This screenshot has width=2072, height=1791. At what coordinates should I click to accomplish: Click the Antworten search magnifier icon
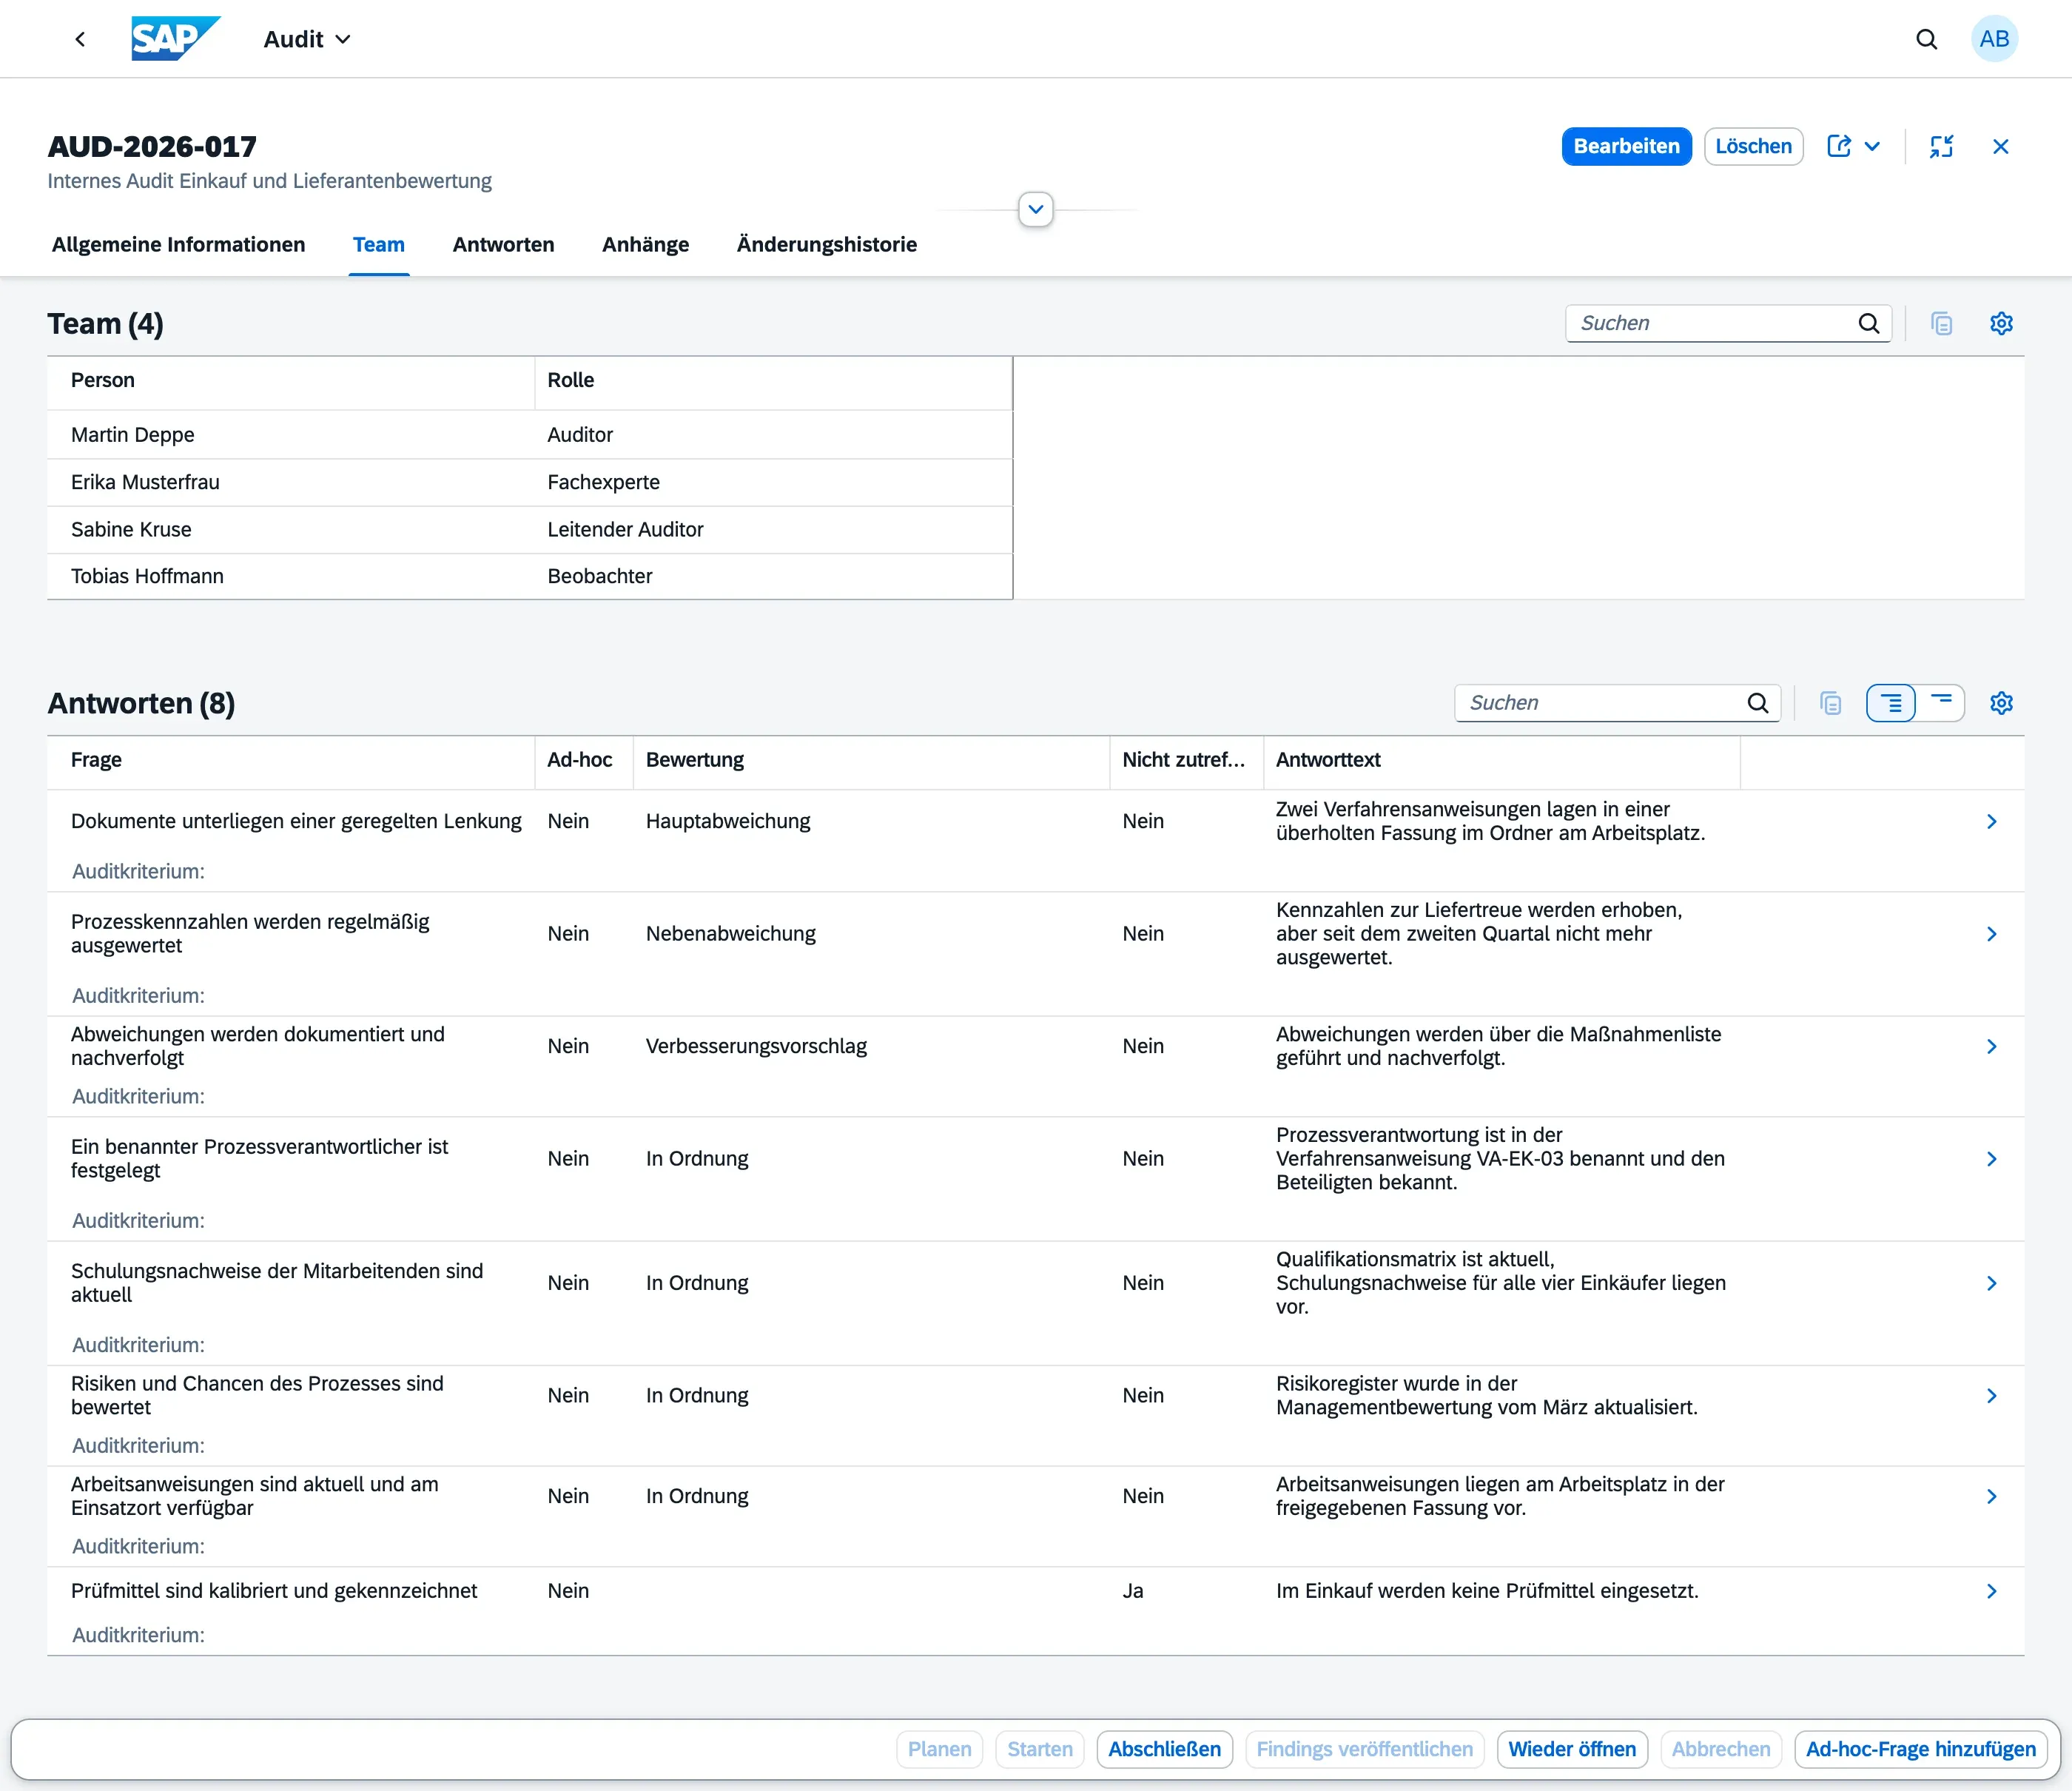click(1758, 703)
